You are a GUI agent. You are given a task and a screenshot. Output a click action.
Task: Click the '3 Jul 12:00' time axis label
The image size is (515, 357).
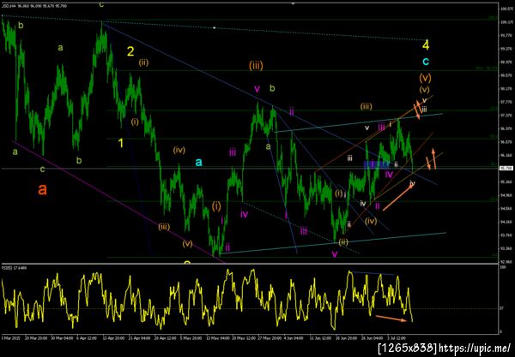point(397,337)
